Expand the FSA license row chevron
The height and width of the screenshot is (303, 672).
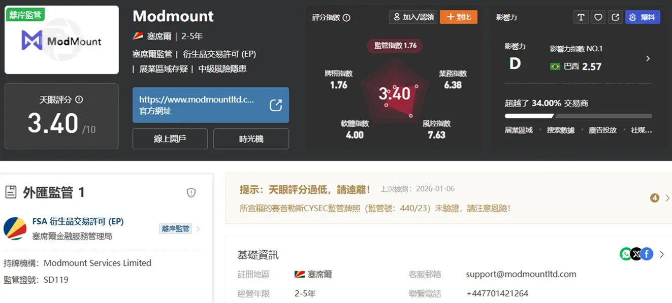click(x=198, y=228)
